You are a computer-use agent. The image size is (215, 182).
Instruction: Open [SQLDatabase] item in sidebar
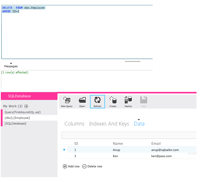[x=15, y=123]
